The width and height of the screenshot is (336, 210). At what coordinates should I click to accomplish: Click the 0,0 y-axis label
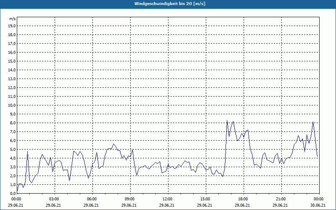coord(13,193)
